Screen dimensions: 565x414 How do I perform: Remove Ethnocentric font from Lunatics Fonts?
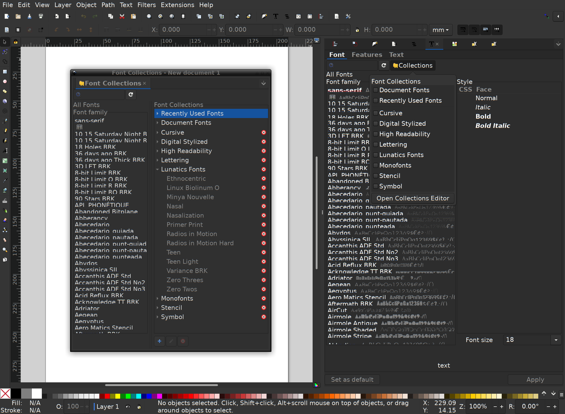pos(263,179)
